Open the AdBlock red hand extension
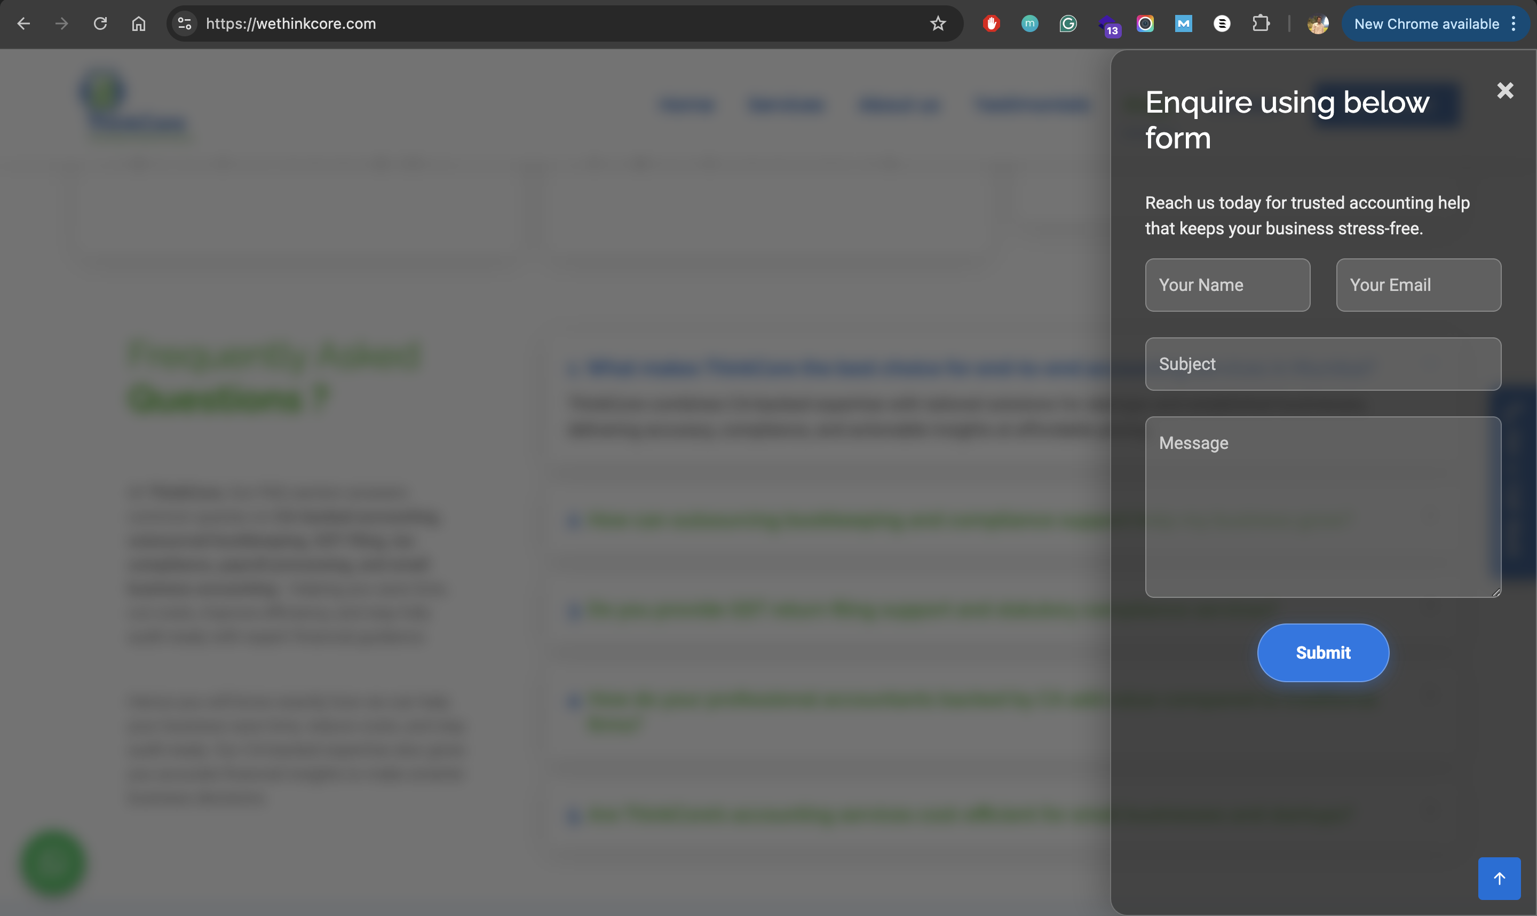This screenshot has height=916, width=1537. 991,24
